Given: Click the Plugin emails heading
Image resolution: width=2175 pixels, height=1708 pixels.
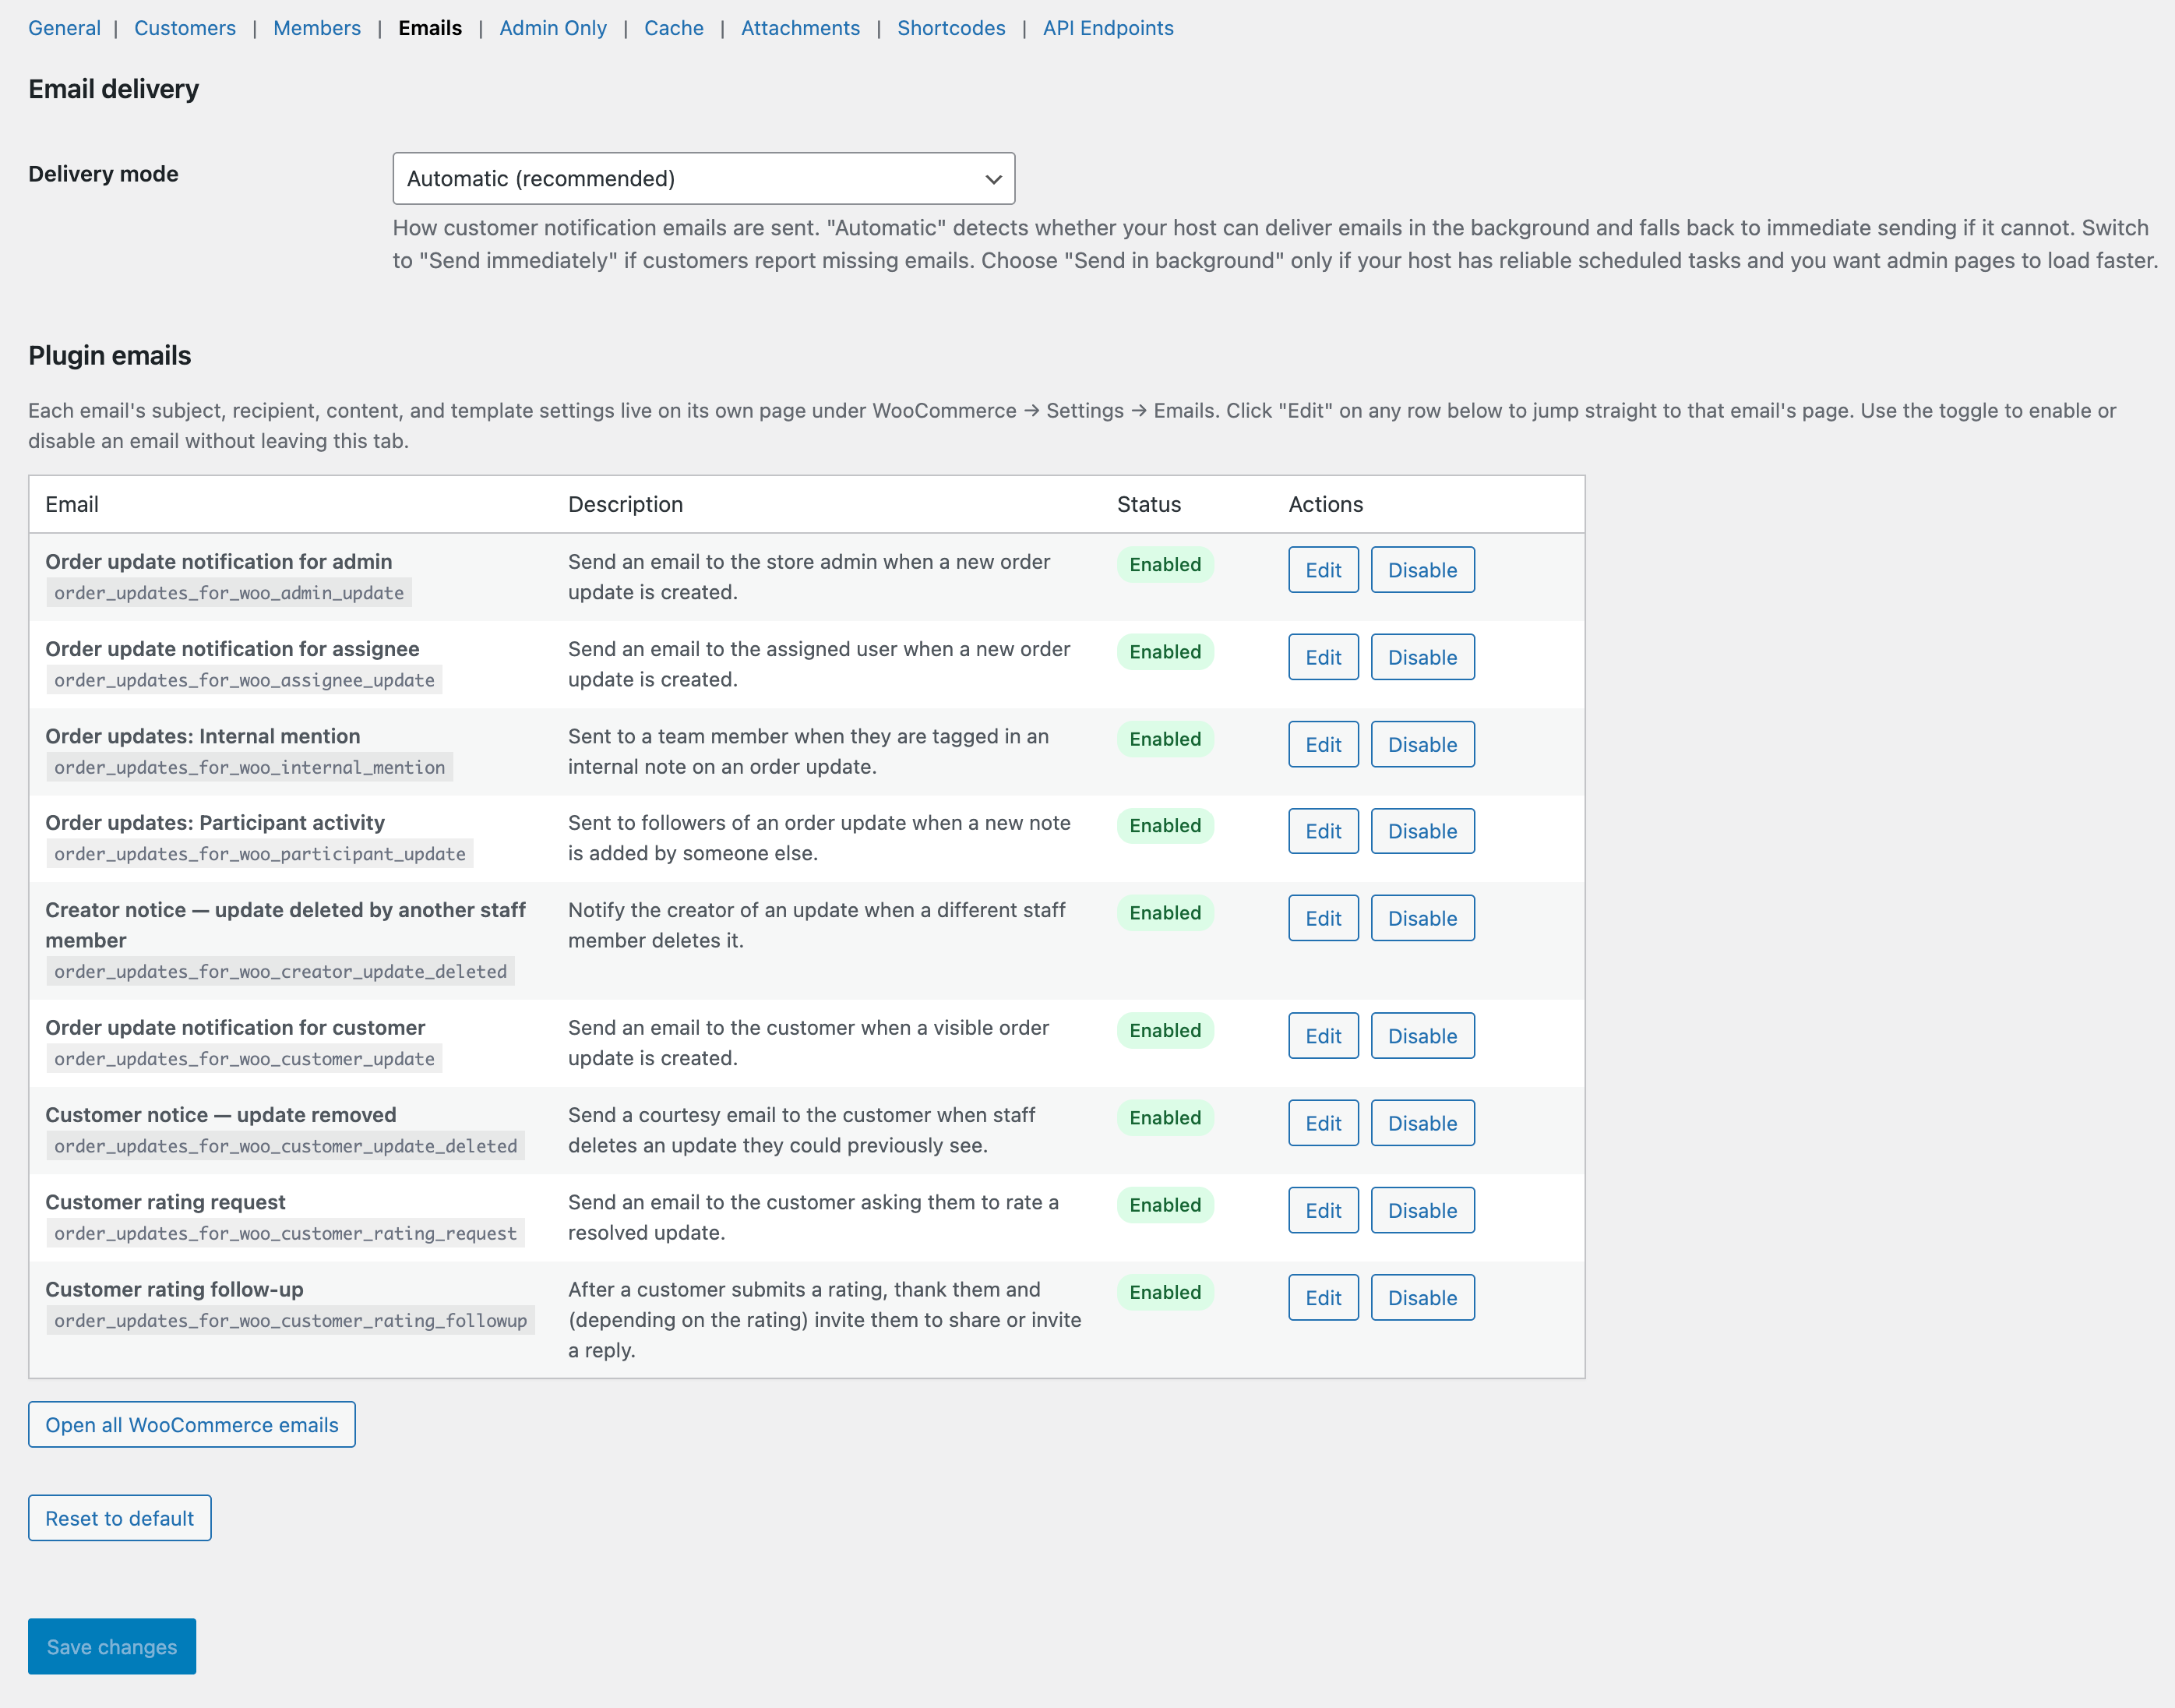Looking at the screenshot, I should click(110, 355).
